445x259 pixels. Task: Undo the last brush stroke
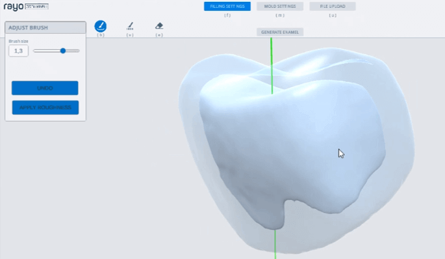(x=45, y=88)
